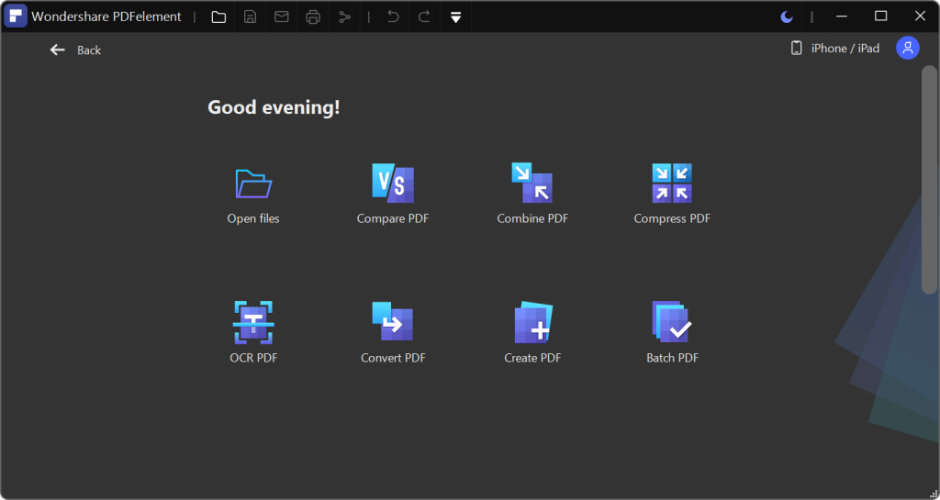Image resolution: width=940 pixels, height=500 pixels.
Task: Open the user account avatar
Action: [908, 48]
